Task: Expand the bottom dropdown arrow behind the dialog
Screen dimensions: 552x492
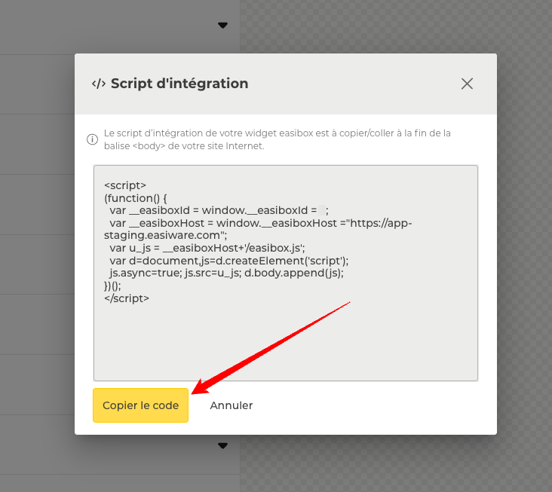Action: coord(222,446)
